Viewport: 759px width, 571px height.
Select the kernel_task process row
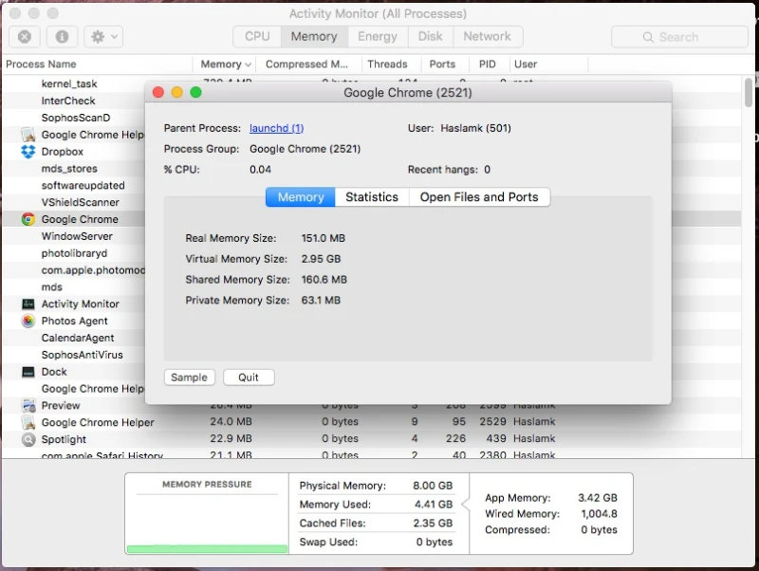(69, 83)
